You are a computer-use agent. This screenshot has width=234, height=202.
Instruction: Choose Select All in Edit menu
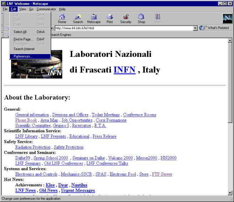point(30,32)
